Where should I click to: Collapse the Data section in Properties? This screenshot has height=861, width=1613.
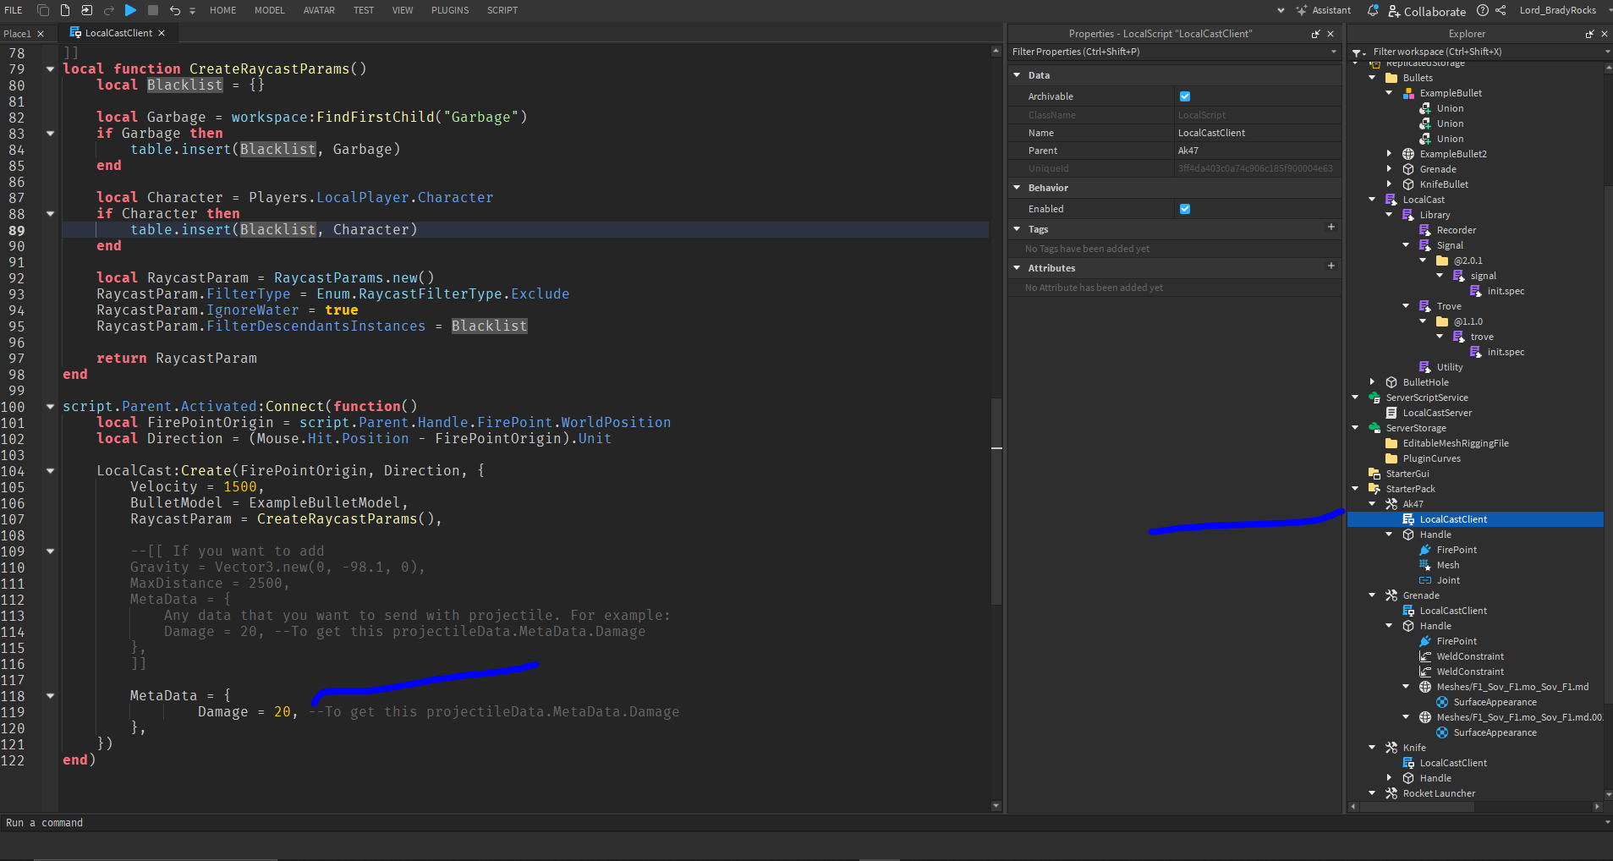point(1017,75)
